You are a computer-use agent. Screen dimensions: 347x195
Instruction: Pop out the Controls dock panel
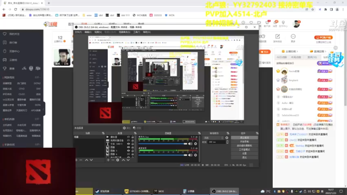pos(257,133)
